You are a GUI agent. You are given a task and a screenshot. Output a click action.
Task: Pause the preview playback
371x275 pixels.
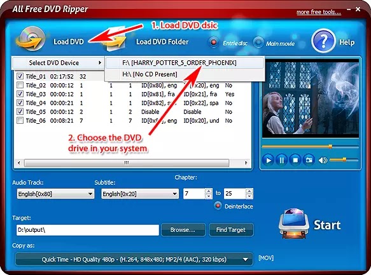281,161
